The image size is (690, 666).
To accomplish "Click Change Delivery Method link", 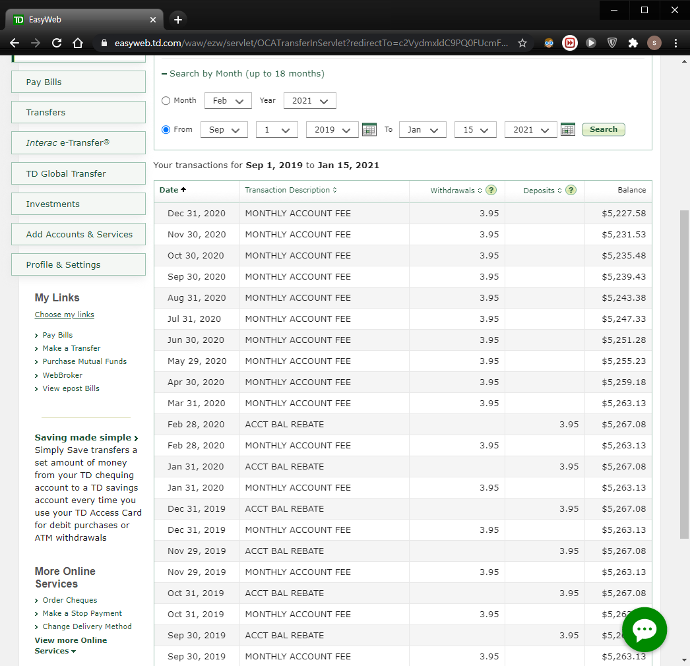I will [x=86, y=626].
